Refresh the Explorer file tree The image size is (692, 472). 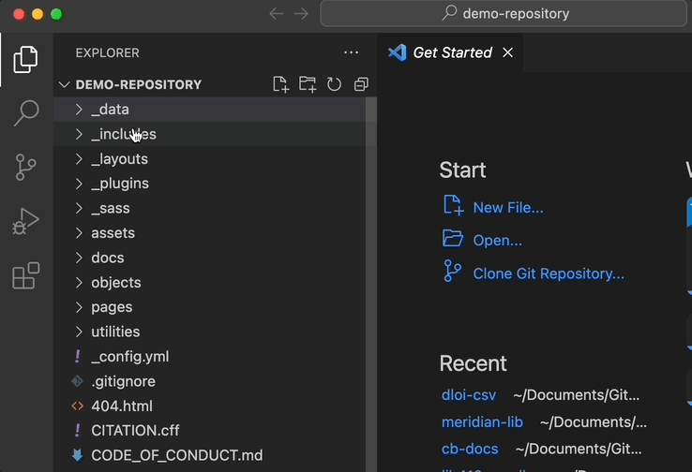tap(334, 84)
